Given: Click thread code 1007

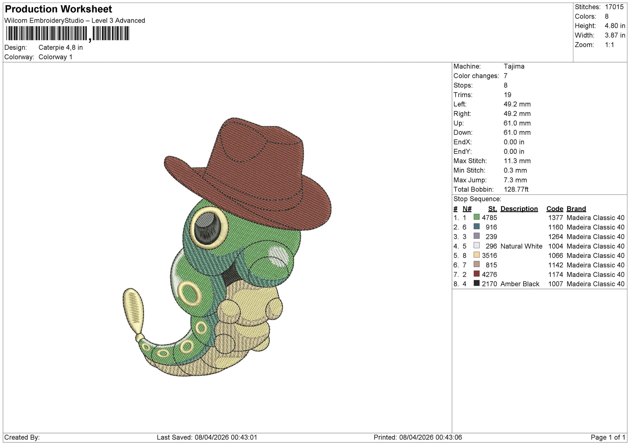Looking at the screenshot, I should (x=556, y=284).
